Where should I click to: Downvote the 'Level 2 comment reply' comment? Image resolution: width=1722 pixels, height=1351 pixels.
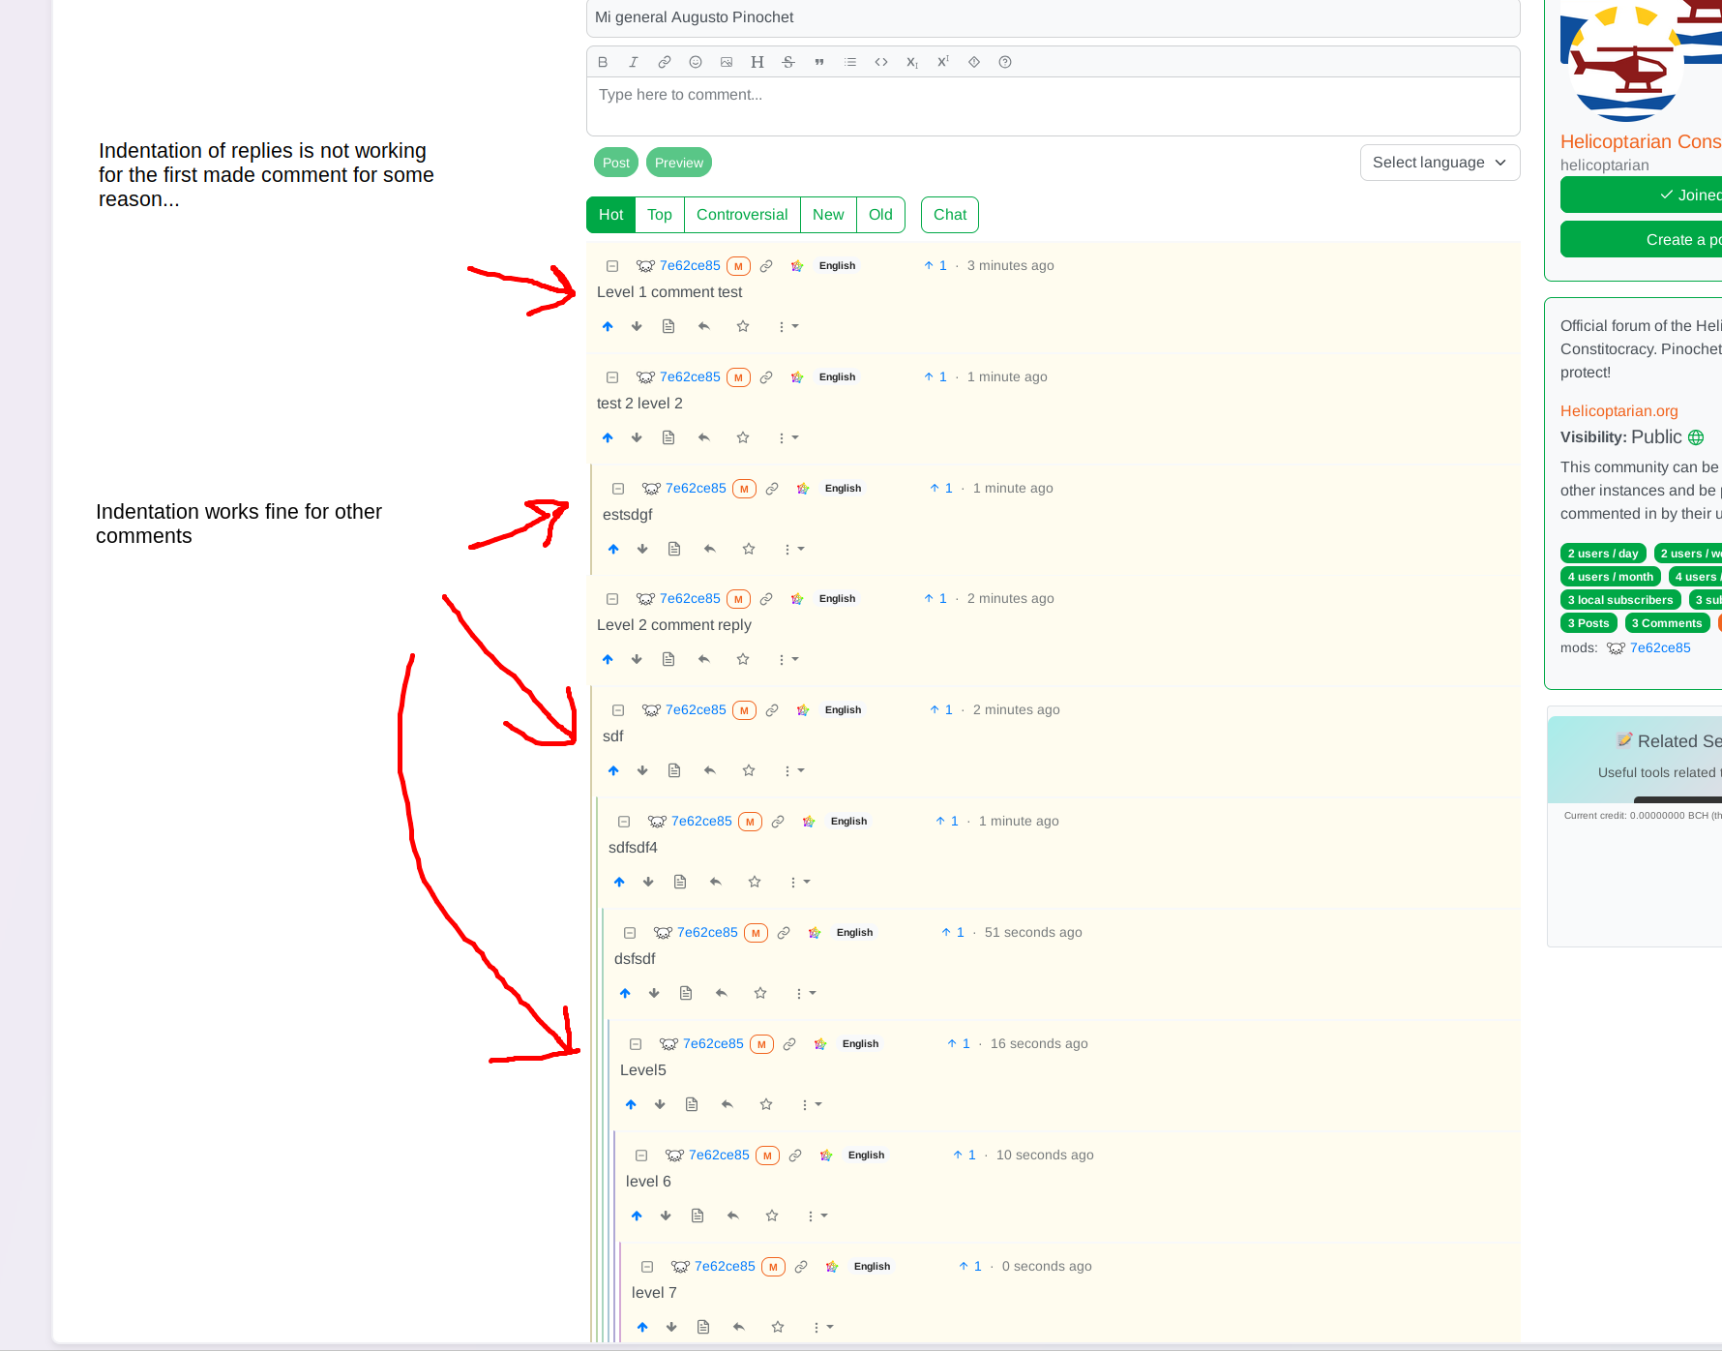[x=637, y=660]
